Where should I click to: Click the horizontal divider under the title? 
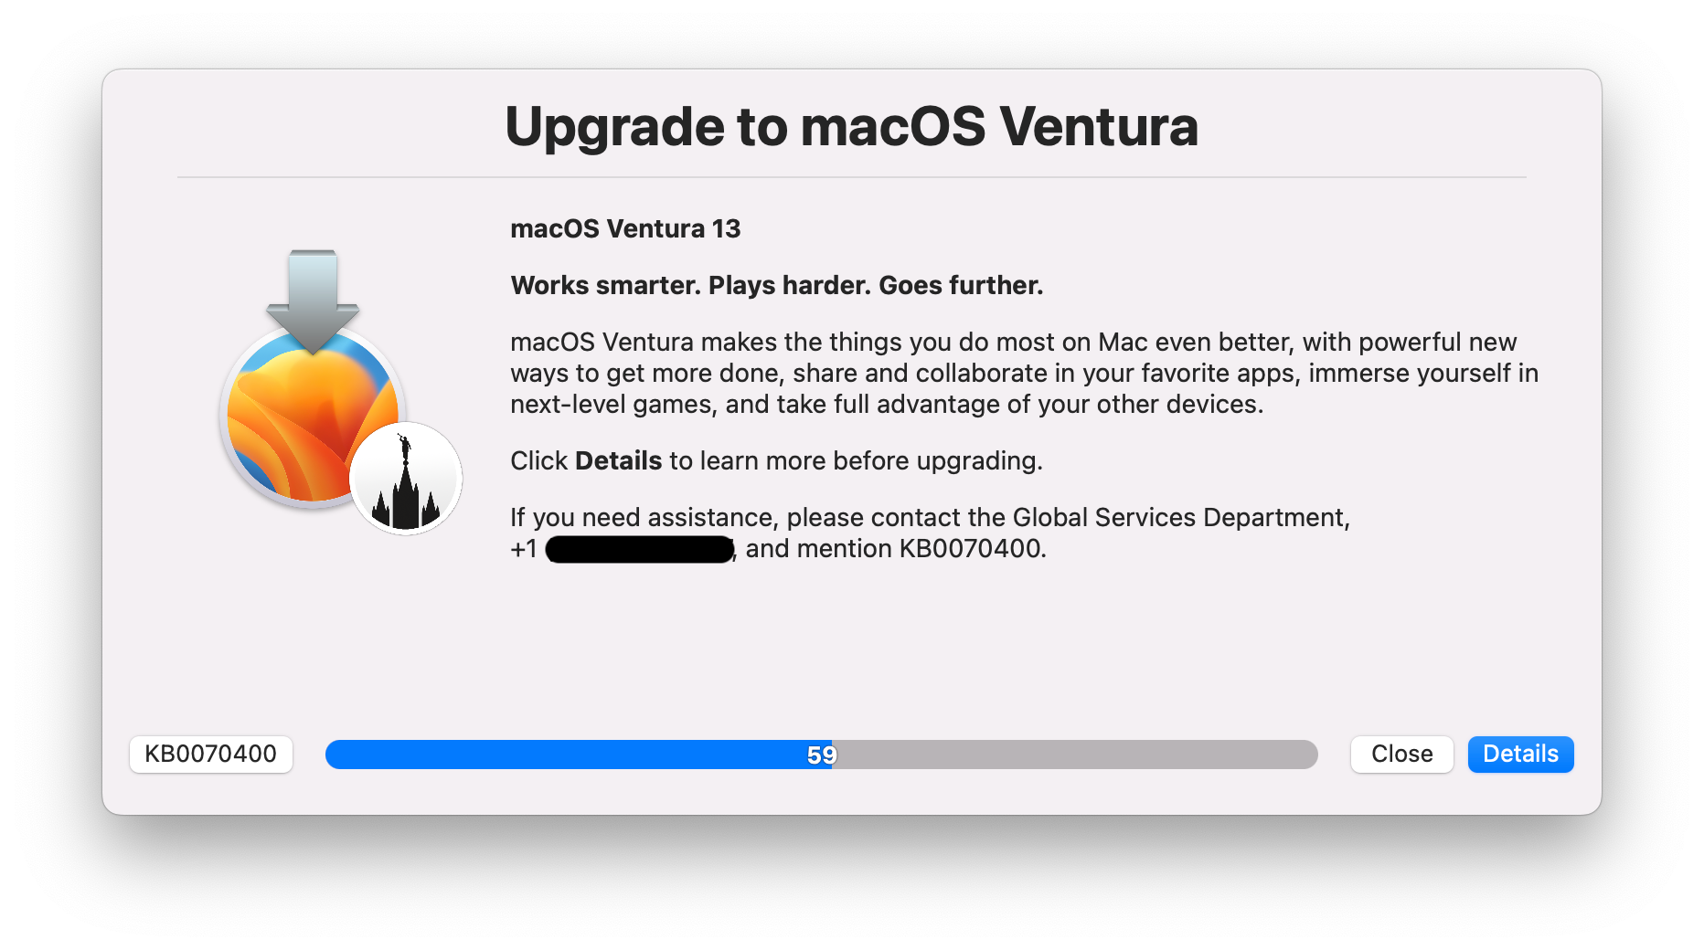[851, 177]
